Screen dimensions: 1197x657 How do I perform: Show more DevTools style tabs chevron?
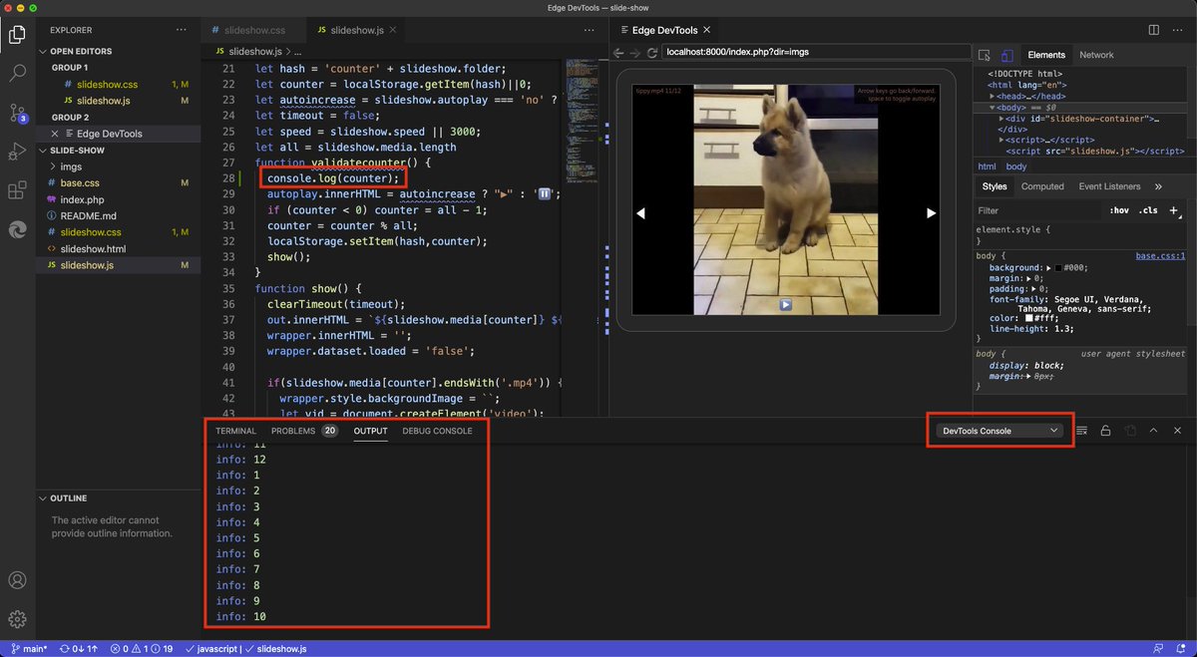pyautogui.click(x=1158, y=186)
